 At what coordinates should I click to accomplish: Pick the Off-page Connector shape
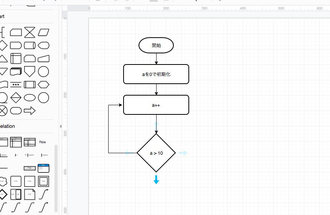click(x=30, y=71)
